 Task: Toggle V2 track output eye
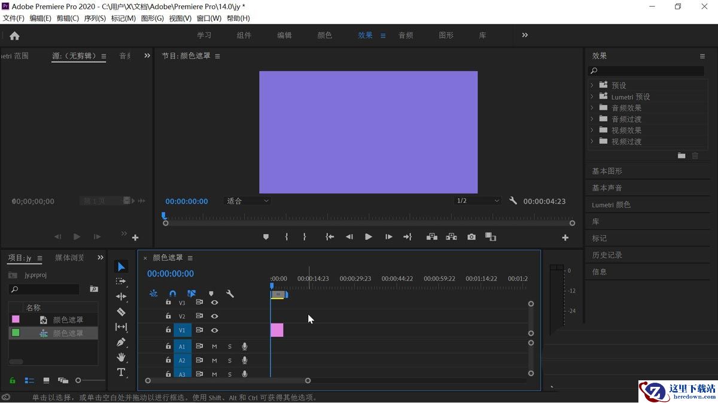click(214, 316)
